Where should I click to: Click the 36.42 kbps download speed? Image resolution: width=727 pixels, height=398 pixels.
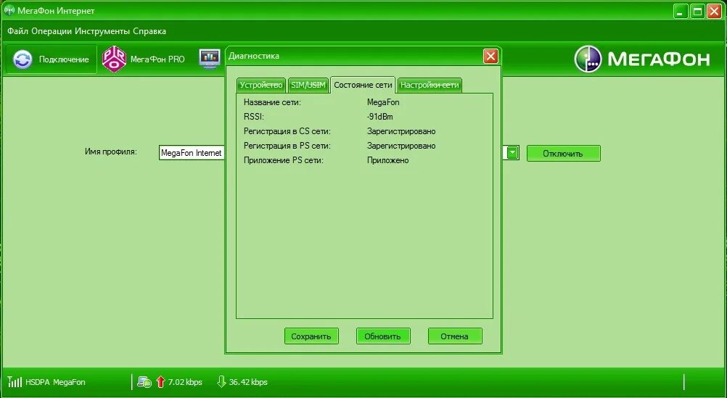(x=248, y=382)
